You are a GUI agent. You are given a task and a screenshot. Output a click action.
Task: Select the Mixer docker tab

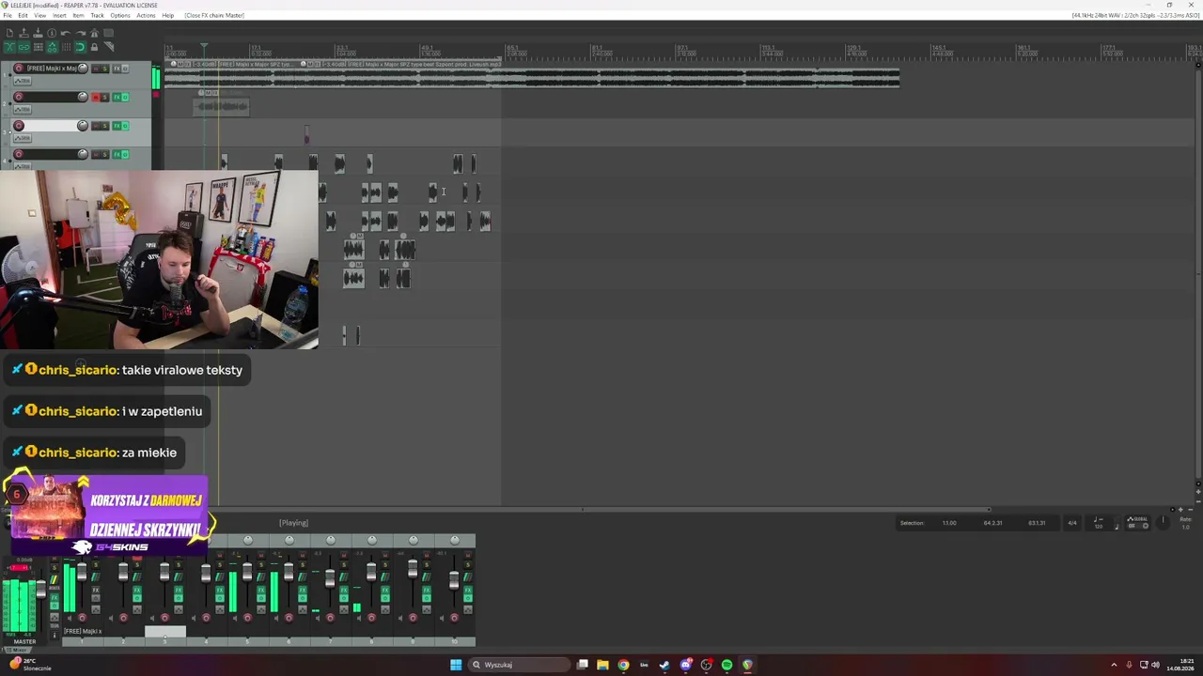18,649
